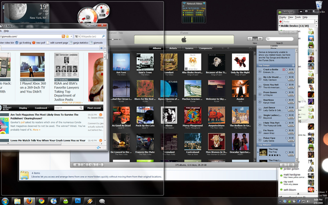Launch Photoshop from the taskbar

pos(78,201)
